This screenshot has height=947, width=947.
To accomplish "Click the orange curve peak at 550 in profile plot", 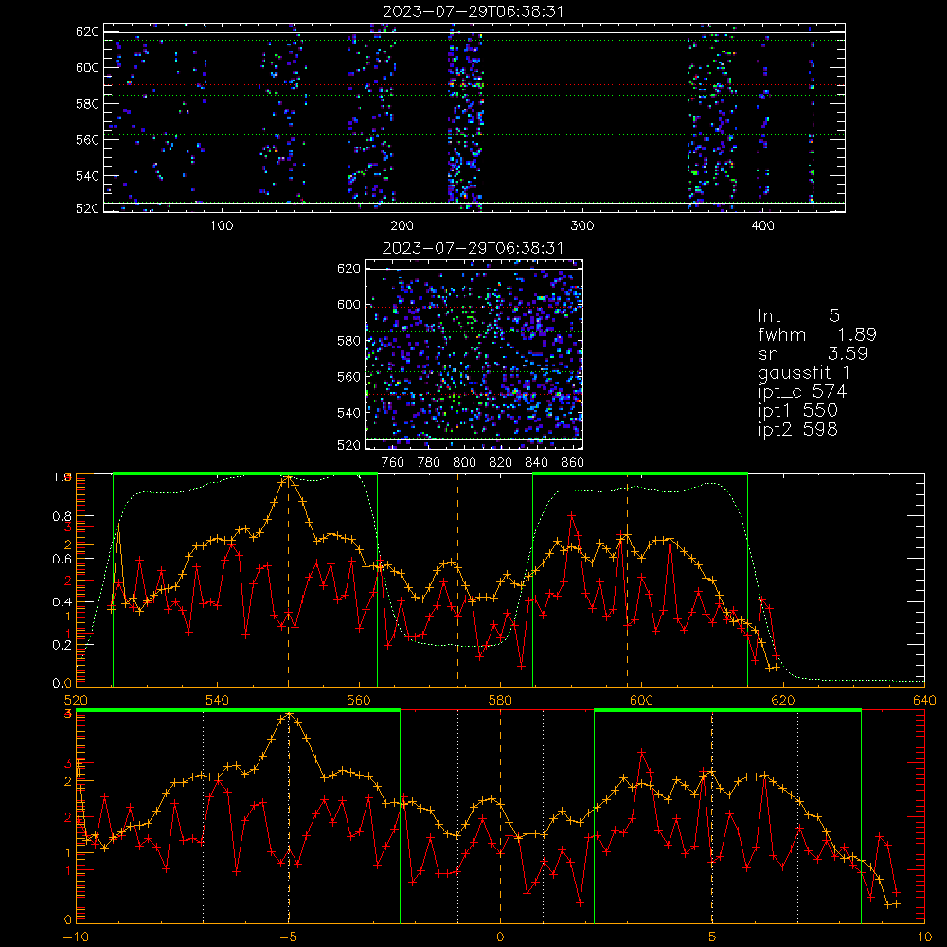I will click(x=288, y=478).
